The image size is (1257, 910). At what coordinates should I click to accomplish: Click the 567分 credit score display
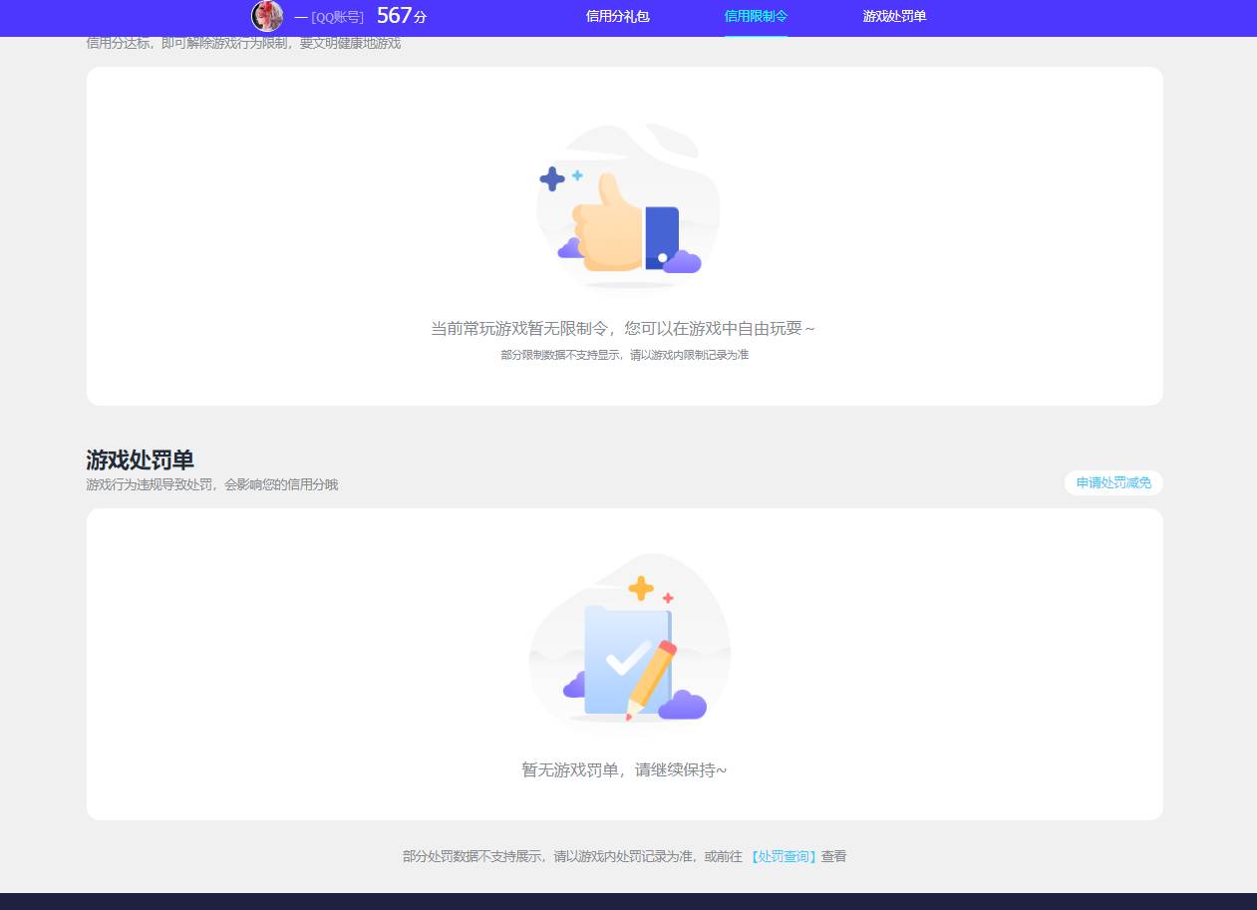coord(402,16)
